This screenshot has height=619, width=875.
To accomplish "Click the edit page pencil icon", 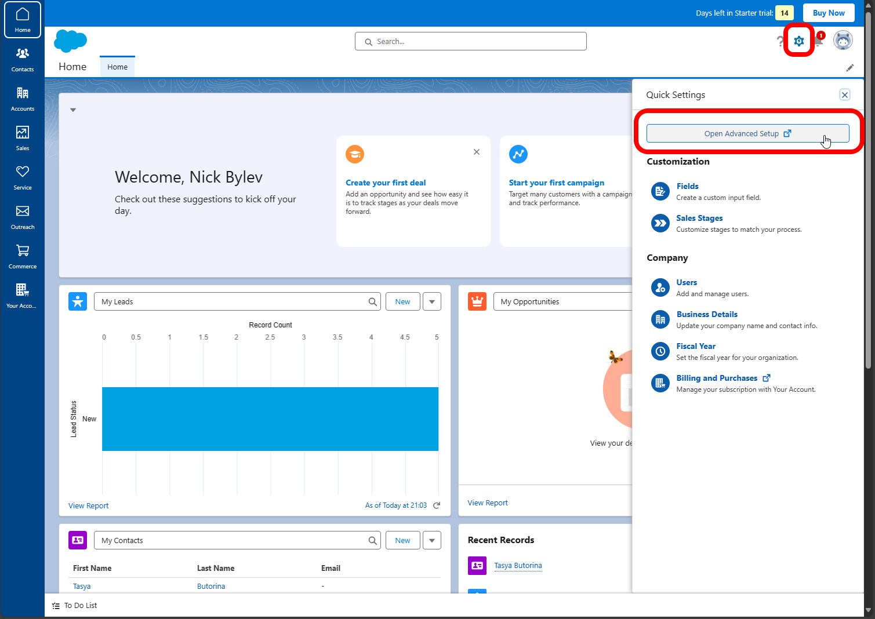I will click(x=850, y=68).
